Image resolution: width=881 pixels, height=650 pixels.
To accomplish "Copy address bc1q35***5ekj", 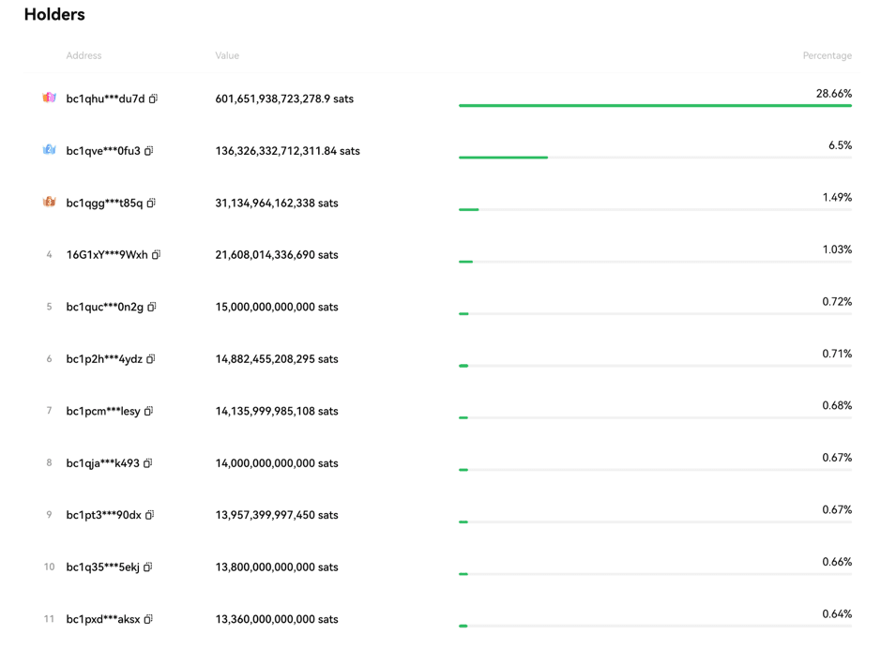I will pyautogui.click(x=147, y=567).
